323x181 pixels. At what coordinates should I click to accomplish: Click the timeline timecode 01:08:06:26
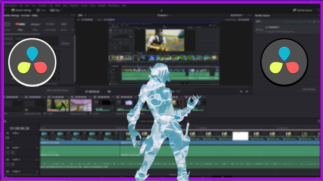click(20, 128)
